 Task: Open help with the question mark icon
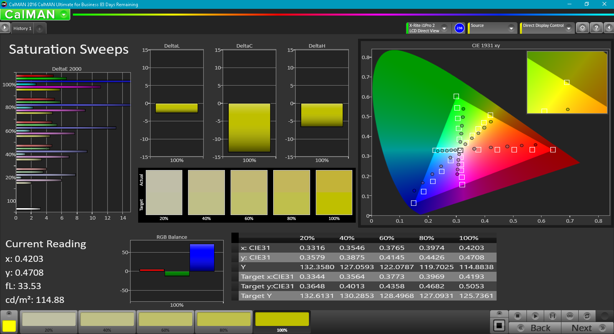coord(596,28)
